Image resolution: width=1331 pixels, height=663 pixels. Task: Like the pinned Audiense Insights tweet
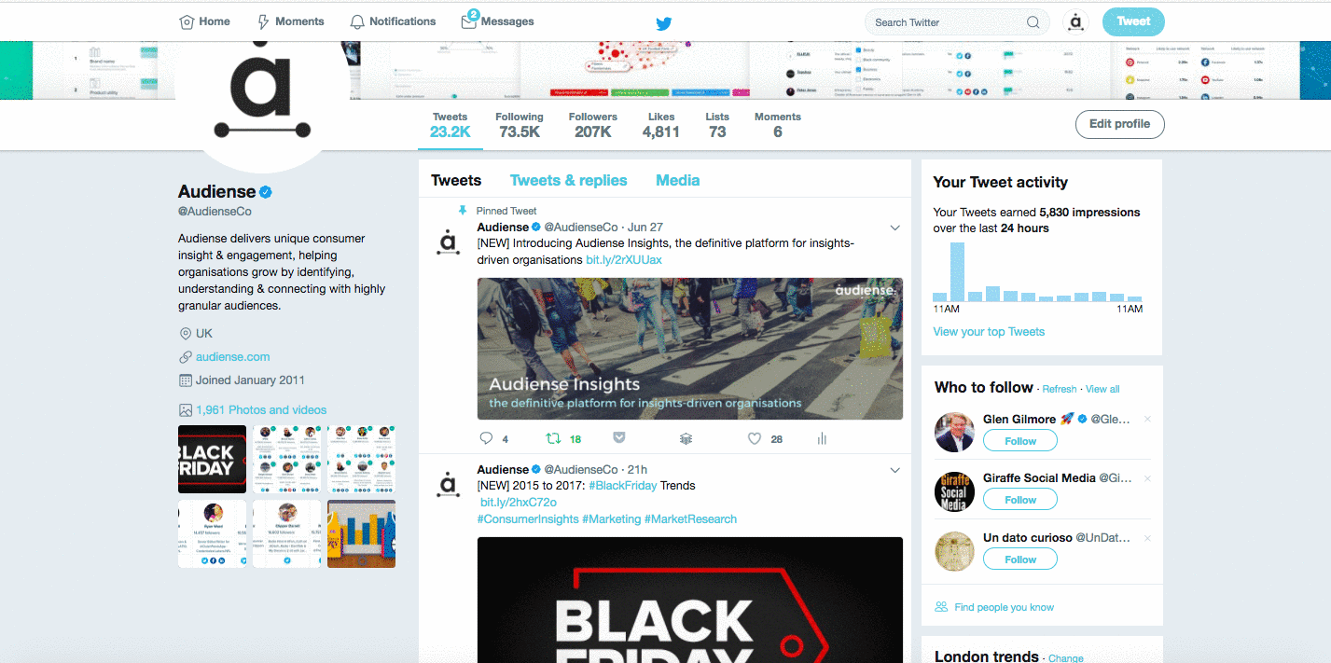click(755, 438)
